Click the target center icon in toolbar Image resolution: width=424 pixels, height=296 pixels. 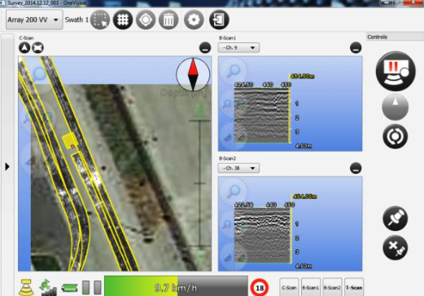[146, 20]
